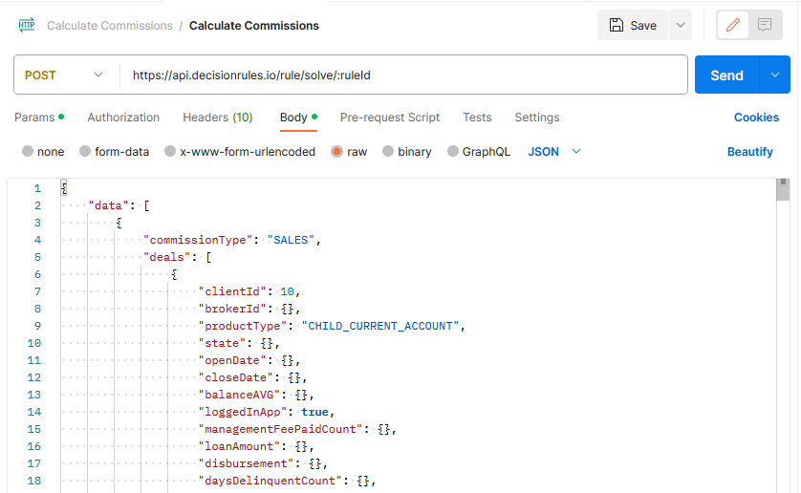Expand the Save options arrow
The height and width of the screenshot is (493, 801).
tap(681, 25)
